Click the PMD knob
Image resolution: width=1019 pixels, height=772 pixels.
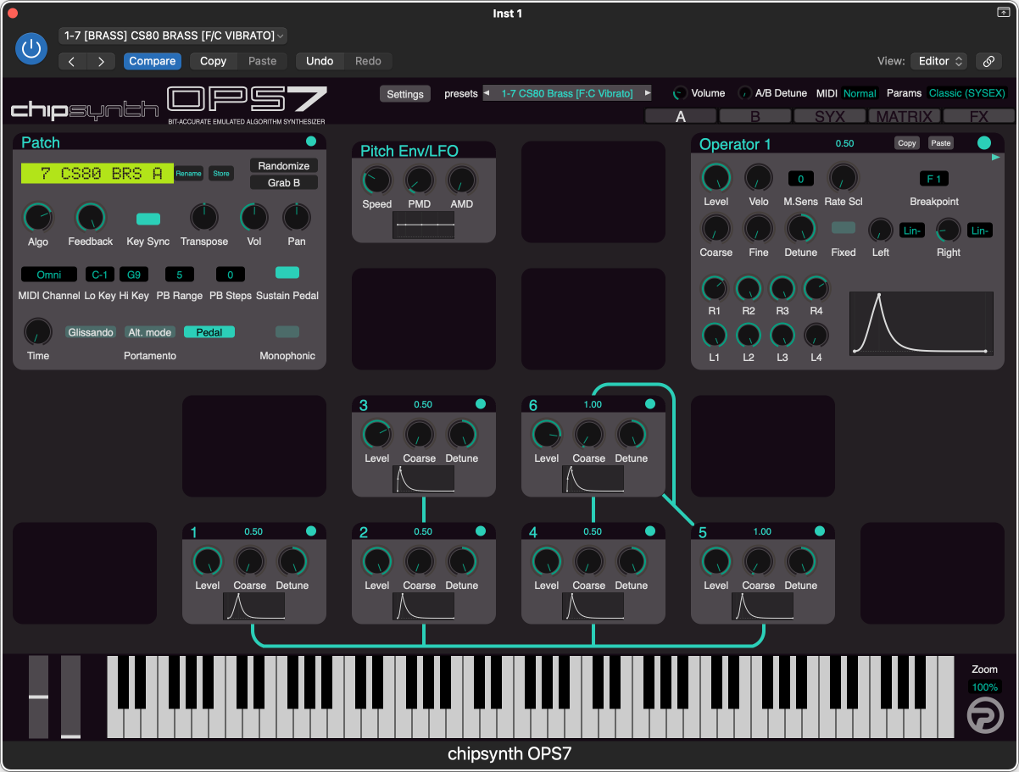[x=419, y=180]
